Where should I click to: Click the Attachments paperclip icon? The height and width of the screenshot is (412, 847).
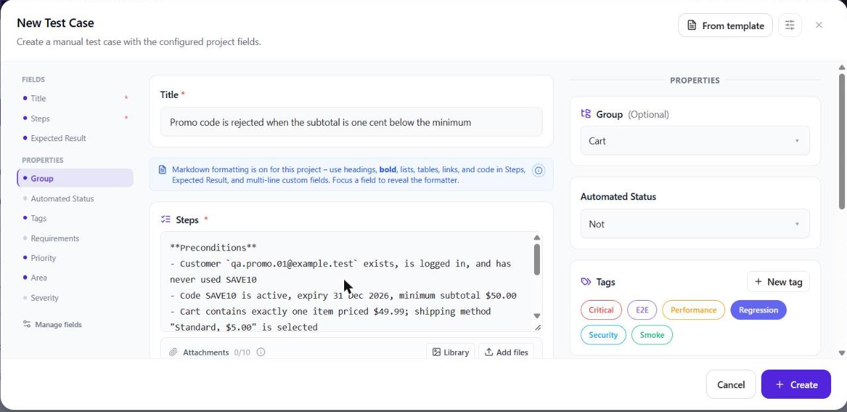(x=173, y=352)
